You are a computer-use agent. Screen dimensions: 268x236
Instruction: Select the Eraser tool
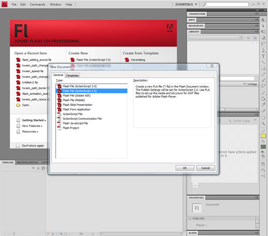point(263,110)
